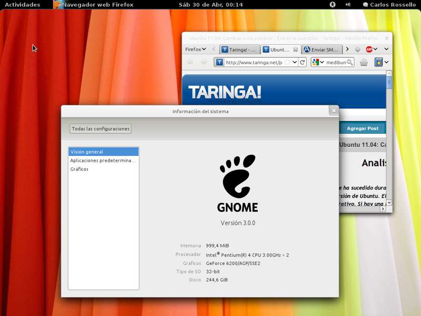
Task: Close the Firefox window
Action: point(387,38)
